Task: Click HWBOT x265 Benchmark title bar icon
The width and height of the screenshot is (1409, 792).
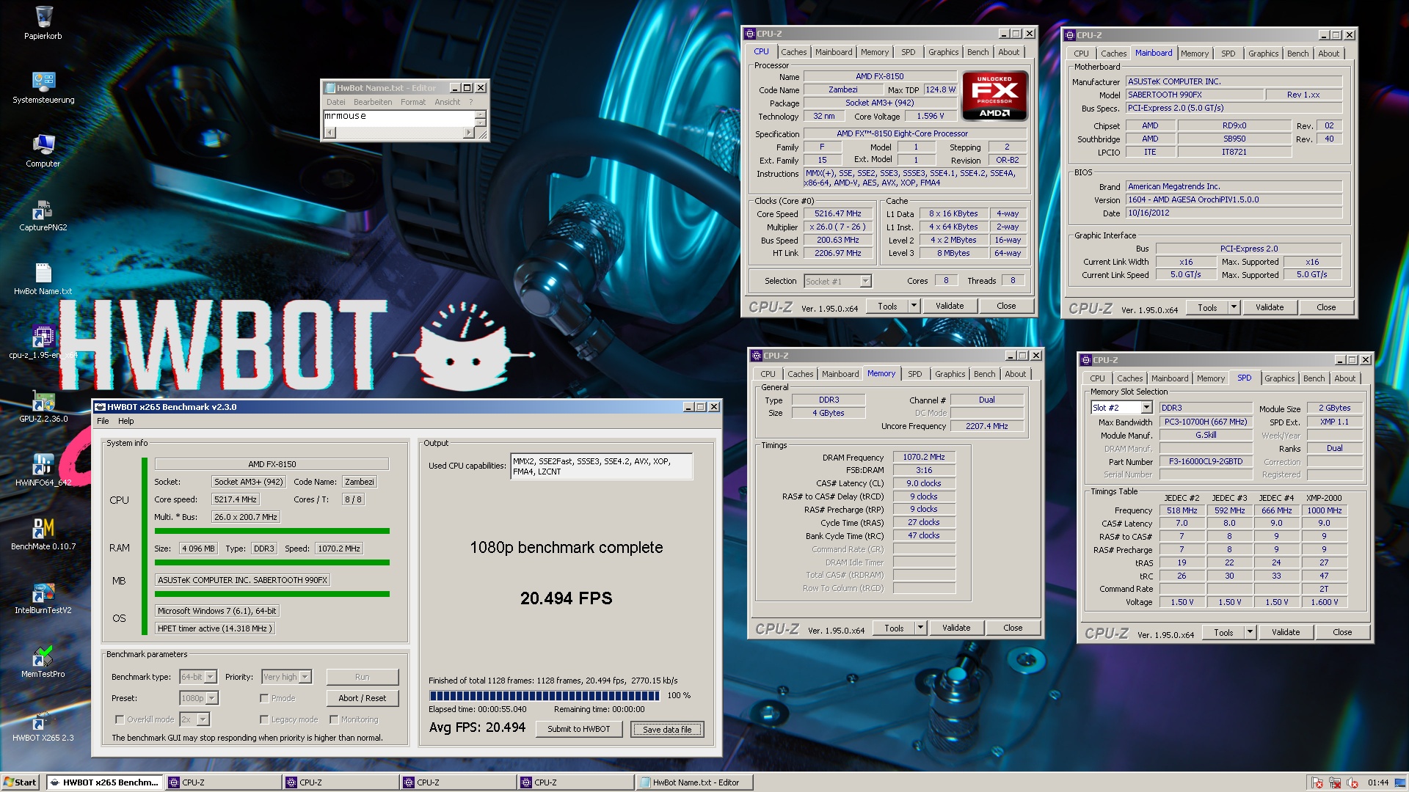Action: tap(101, 407)
